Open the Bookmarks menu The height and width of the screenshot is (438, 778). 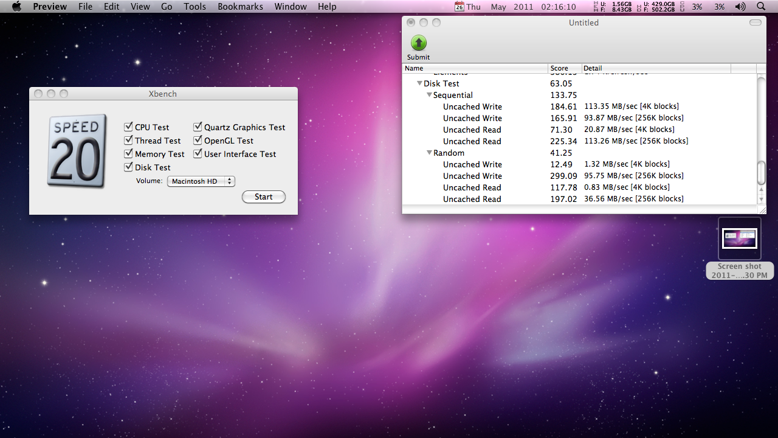240,7
